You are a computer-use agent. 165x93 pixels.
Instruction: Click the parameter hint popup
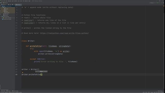coord(41,71)
